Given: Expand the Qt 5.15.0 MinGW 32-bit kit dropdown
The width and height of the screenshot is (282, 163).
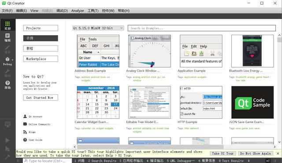Looking at the screenshot, I should point(98,28).
